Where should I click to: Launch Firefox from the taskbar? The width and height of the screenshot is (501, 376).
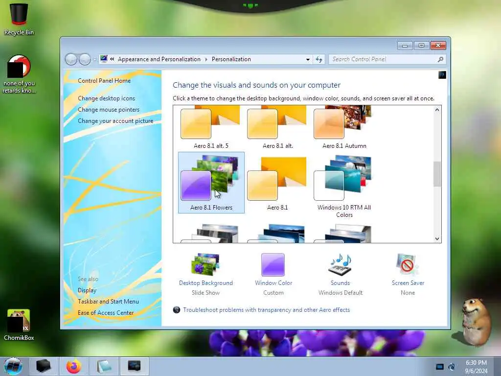click(74, 366)
